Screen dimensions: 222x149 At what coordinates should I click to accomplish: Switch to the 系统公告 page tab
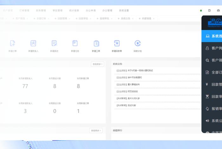pos(126,18)
